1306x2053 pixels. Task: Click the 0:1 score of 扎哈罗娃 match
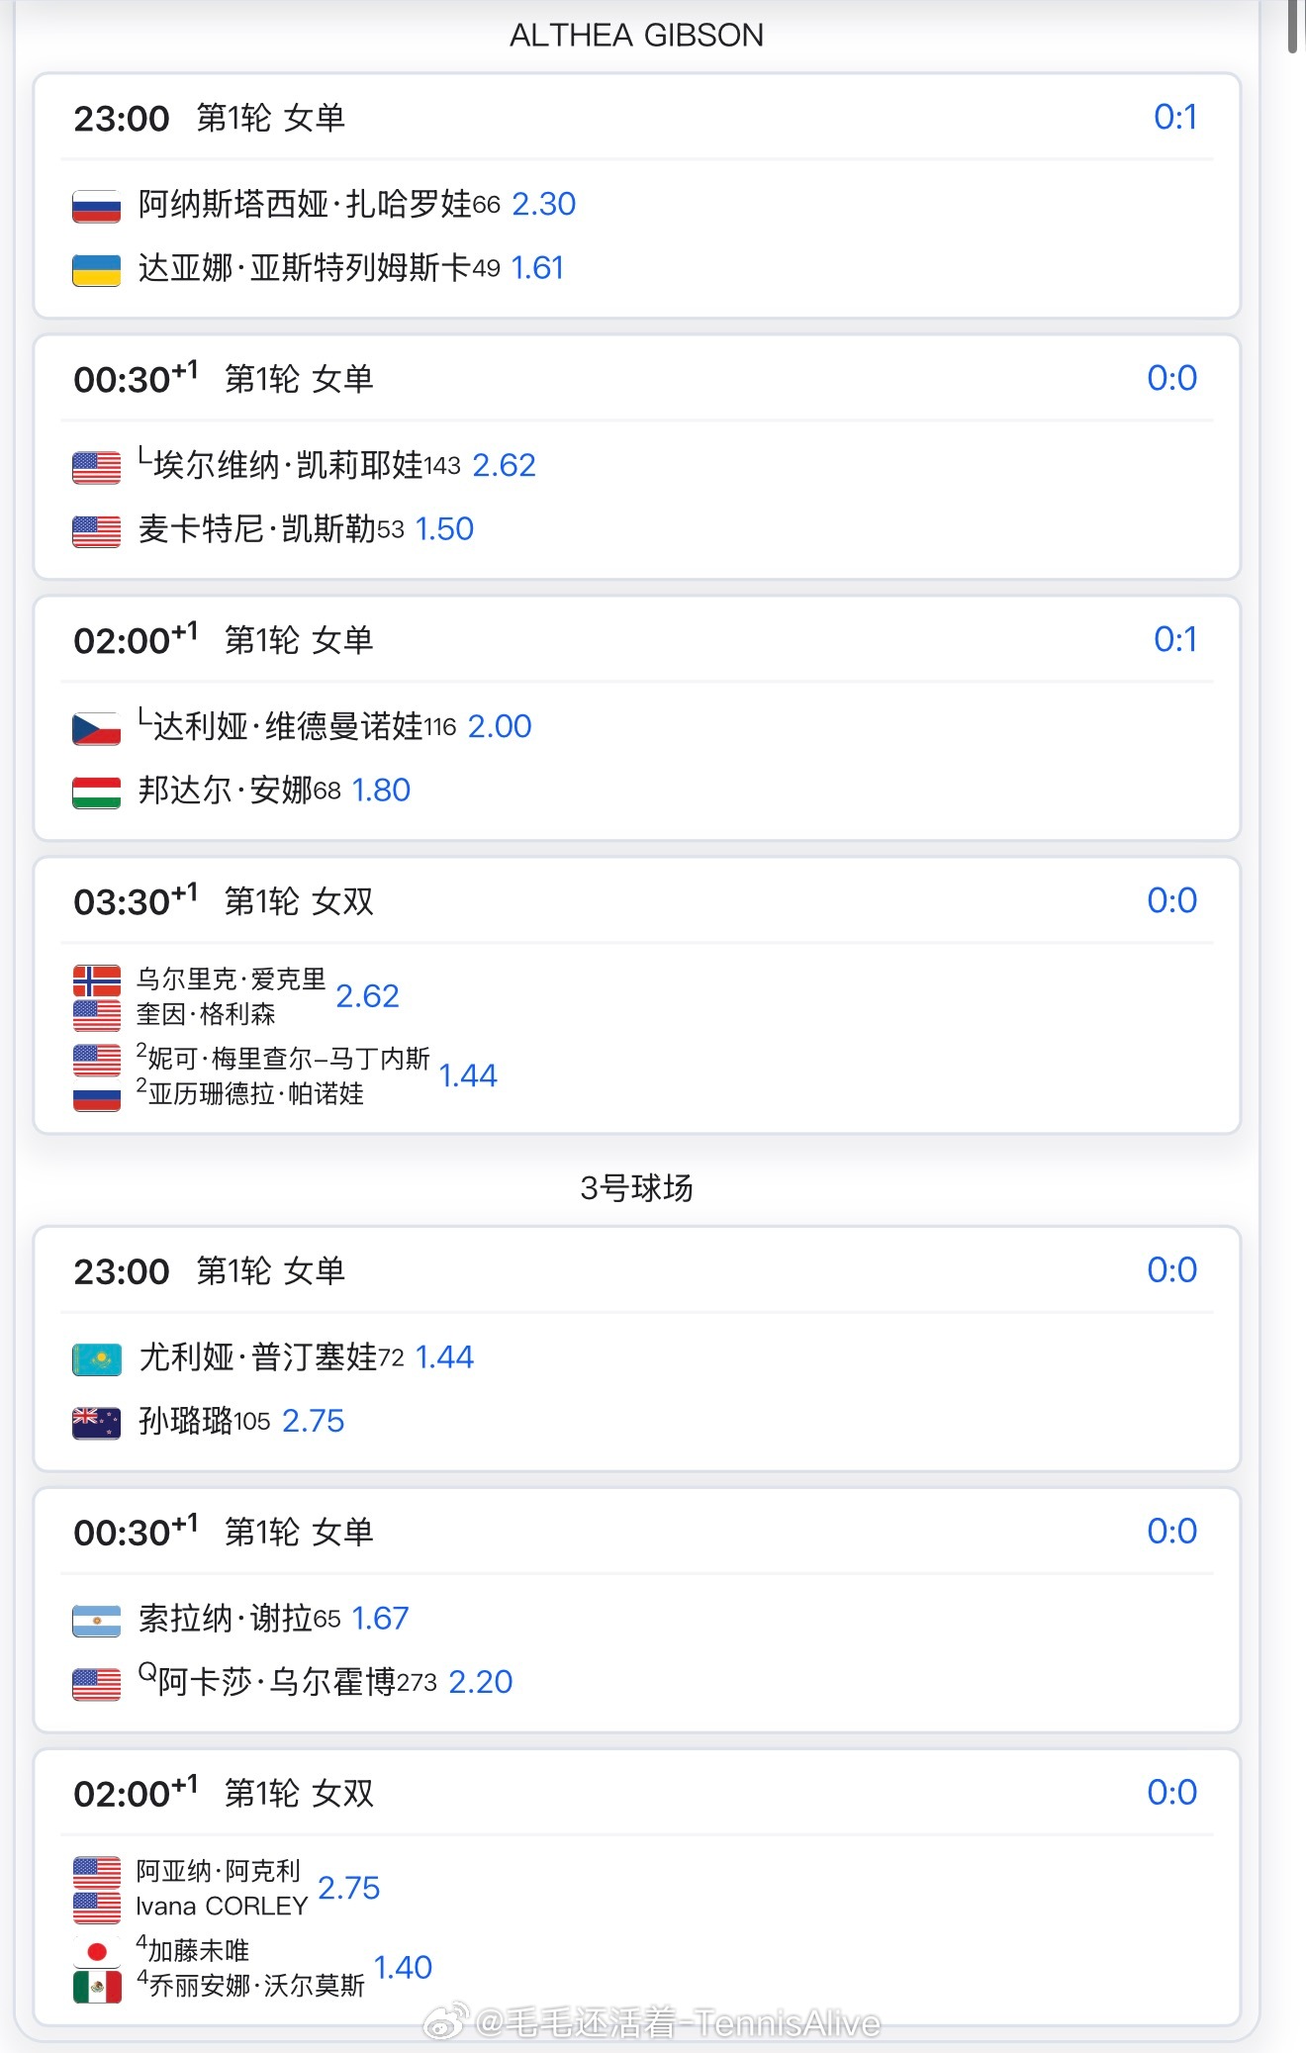click(x=1174, y=118)
